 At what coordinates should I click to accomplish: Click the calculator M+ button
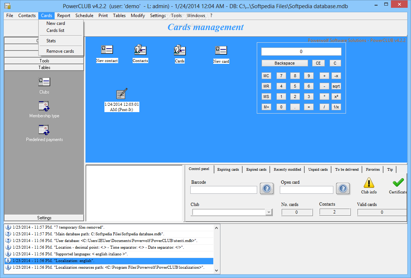pyautogui.click(x=266, y=107)
